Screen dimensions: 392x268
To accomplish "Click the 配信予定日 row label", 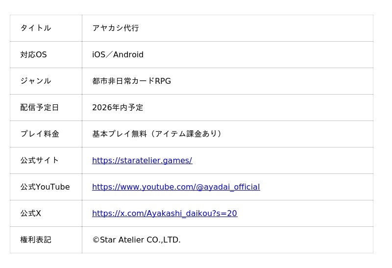I will (x=40, y=107).
